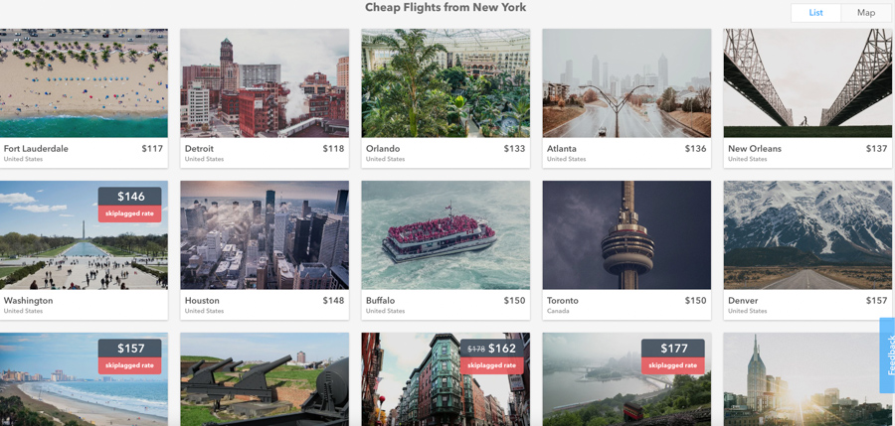
Task: Open the New Orleans bridge photo
Action: tap(807, 83)
